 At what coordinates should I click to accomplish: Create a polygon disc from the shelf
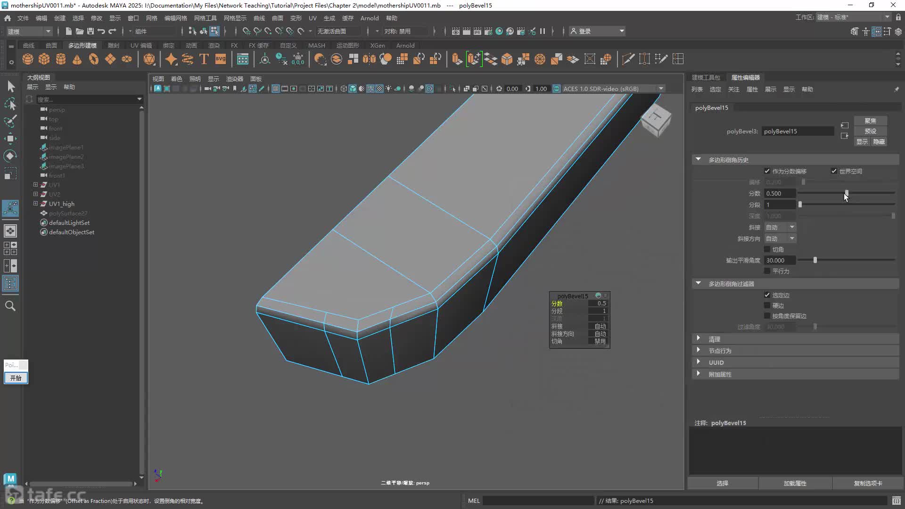pos(127,59)
